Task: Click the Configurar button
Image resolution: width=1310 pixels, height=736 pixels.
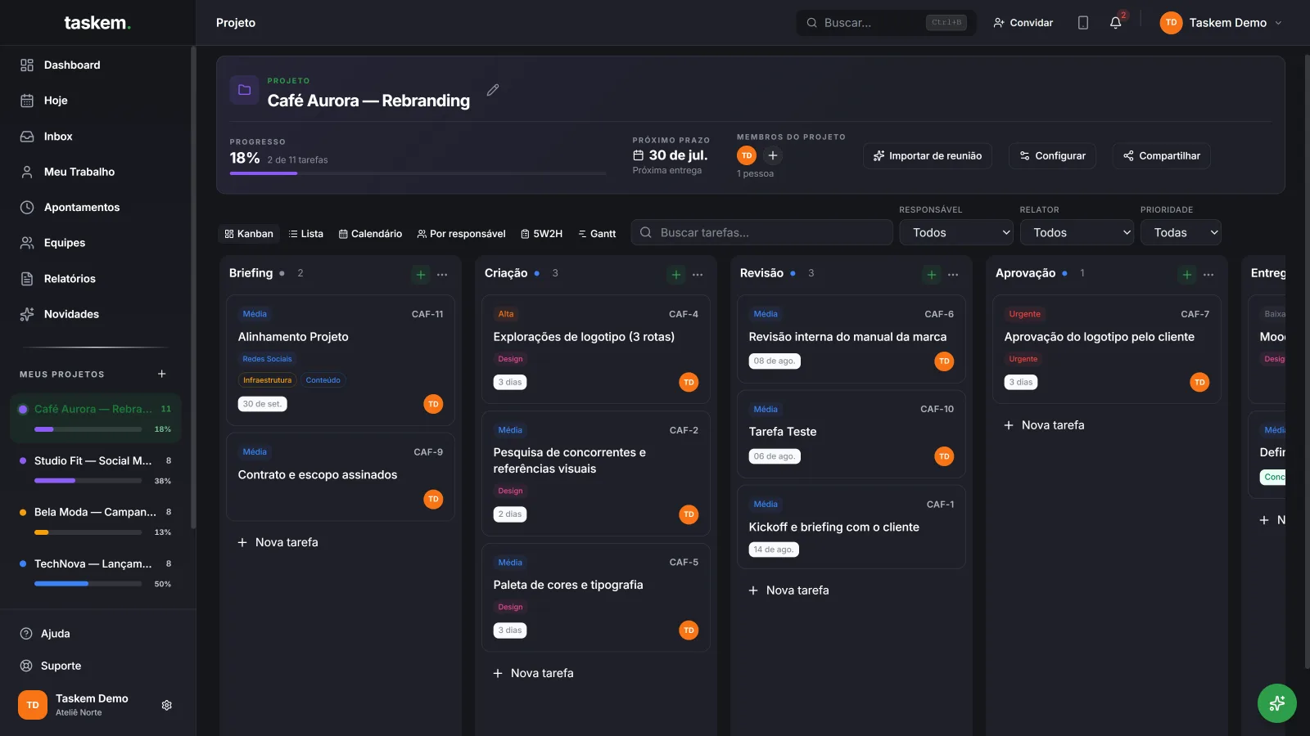Action: coord(1052,156)
